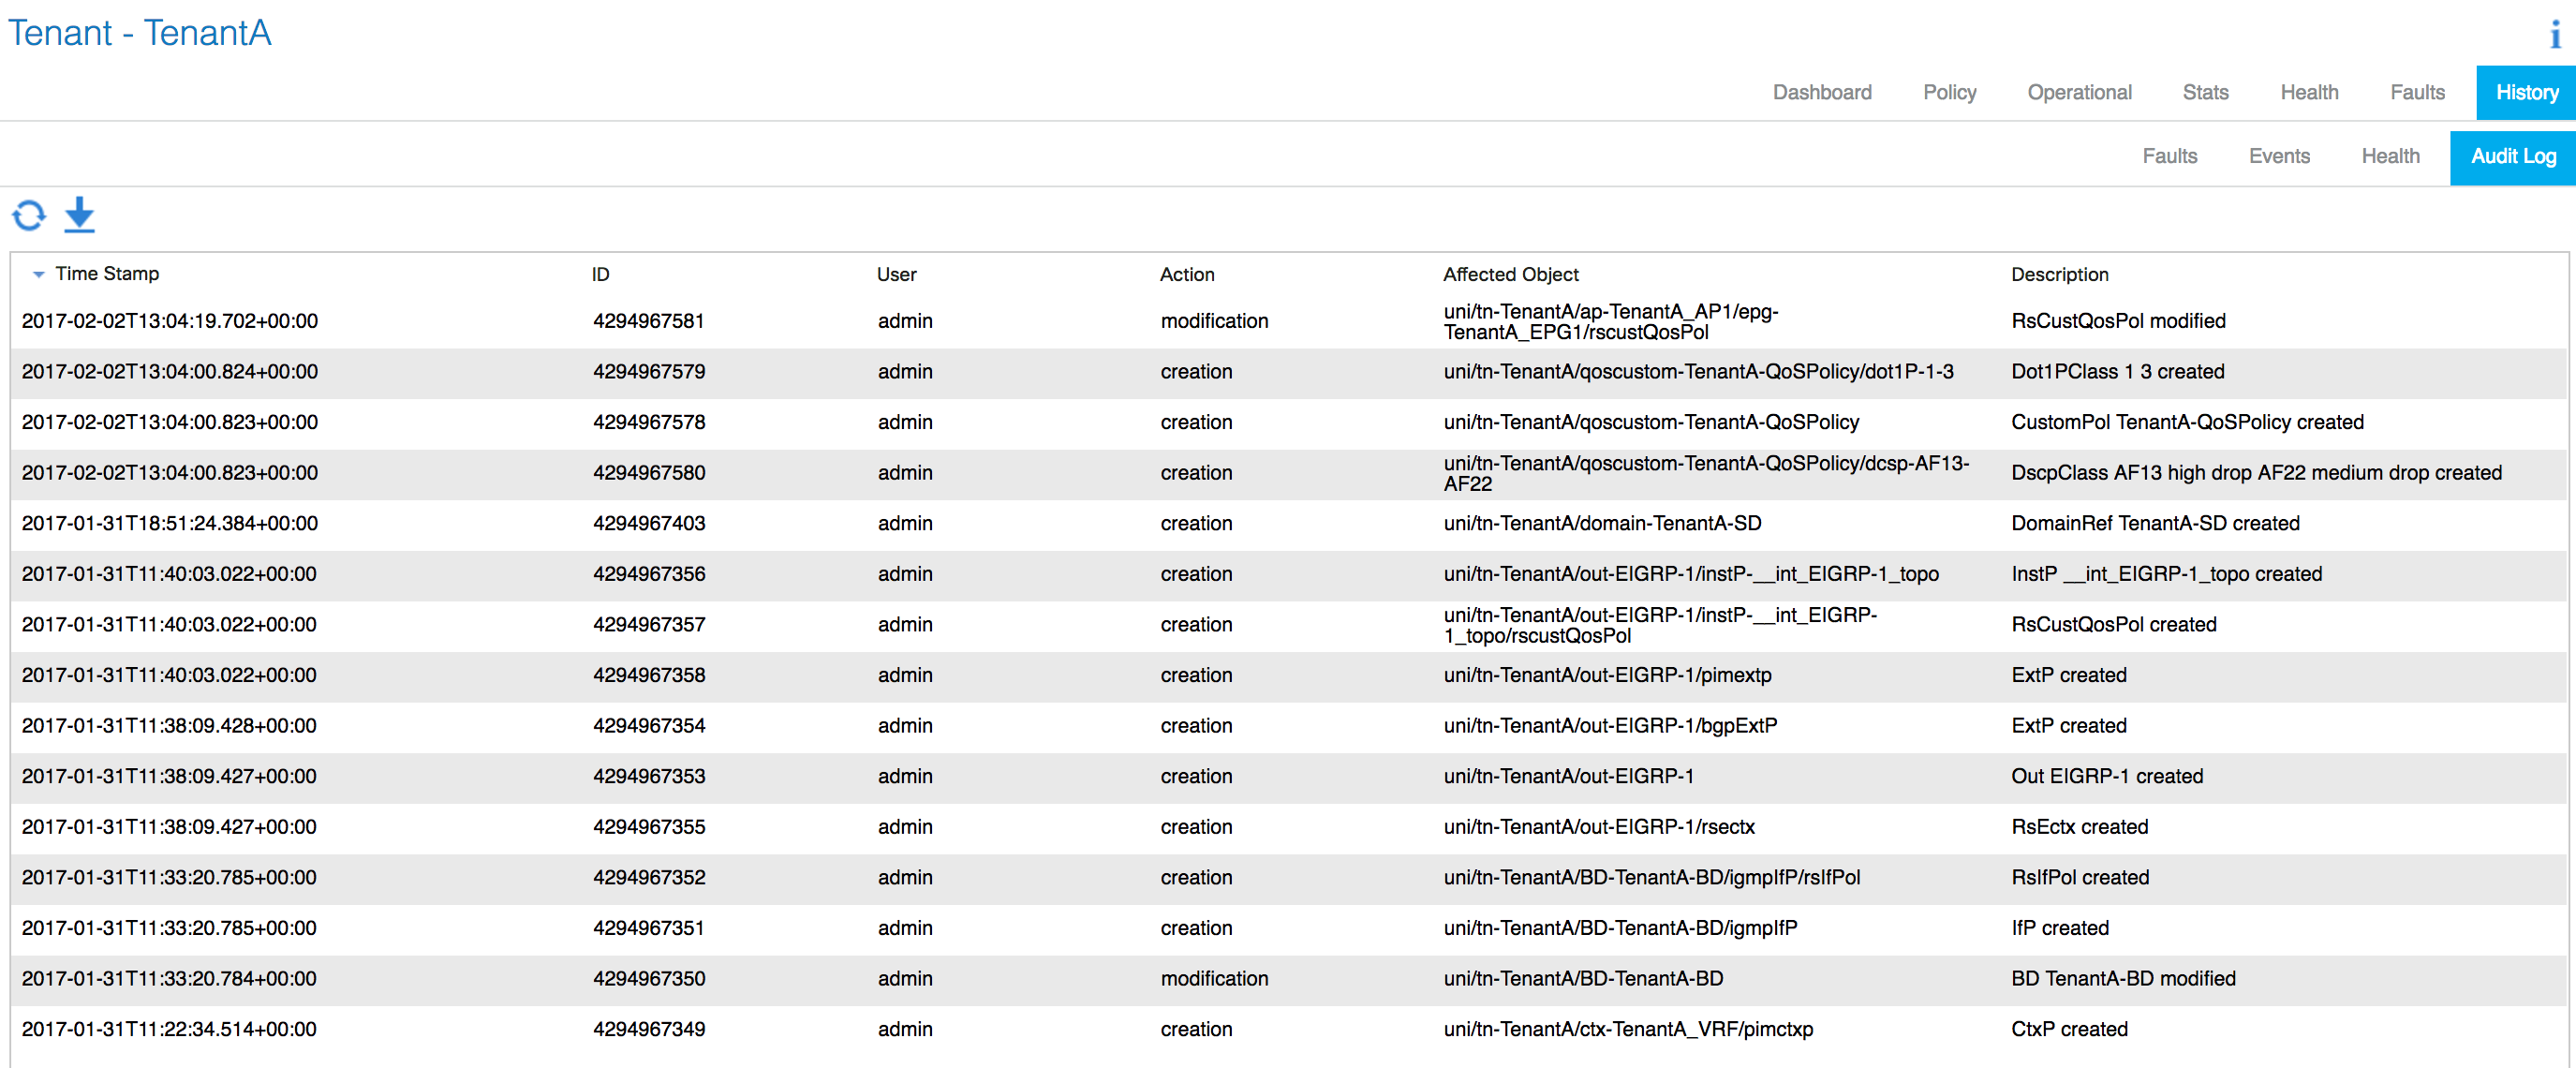Sort by the ID column header
The height and width of the screenshot is (1068, 2576).
(x=600, y=274)
